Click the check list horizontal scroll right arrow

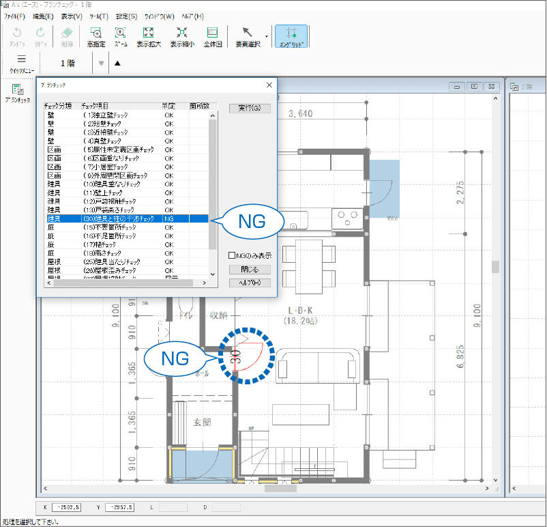pyautogui.click(x=205, y=283)
